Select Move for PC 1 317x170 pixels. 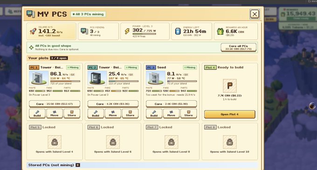click(x=55, y=114)
